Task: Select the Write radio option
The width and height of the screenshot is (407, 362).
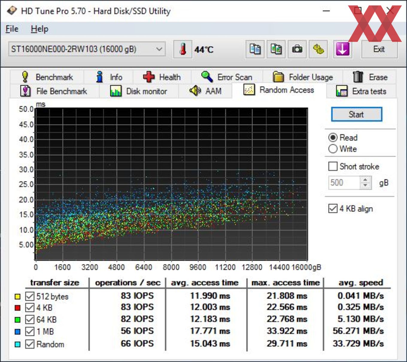Action: [333, 149]
